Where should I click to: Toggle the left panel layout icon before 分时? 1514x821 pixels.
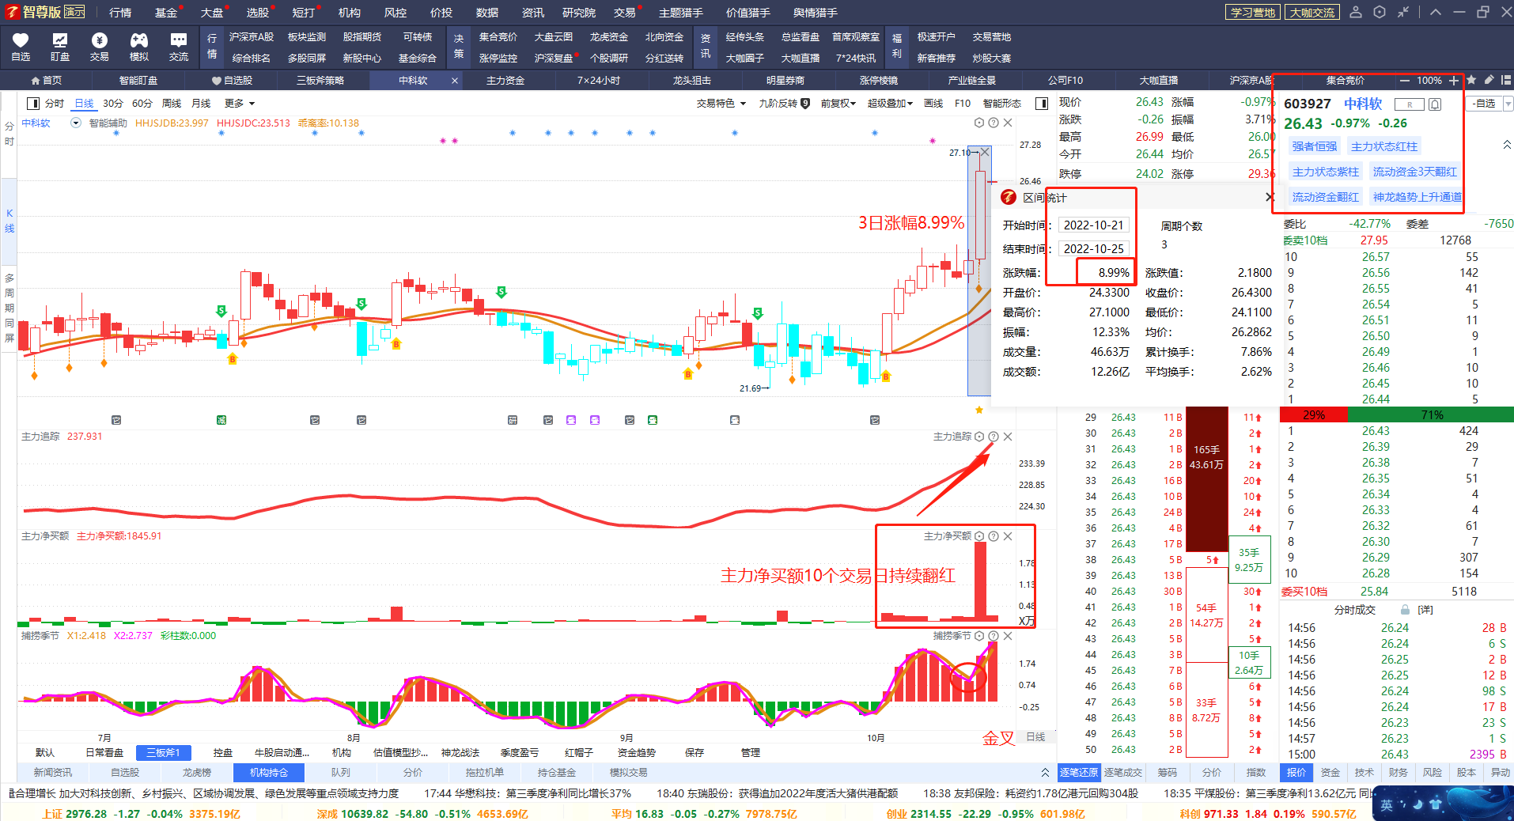[x=33, y=104]
